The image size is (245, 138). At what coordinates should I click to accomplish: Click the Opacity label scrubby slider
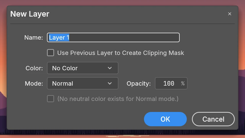(x=139, y=84)
